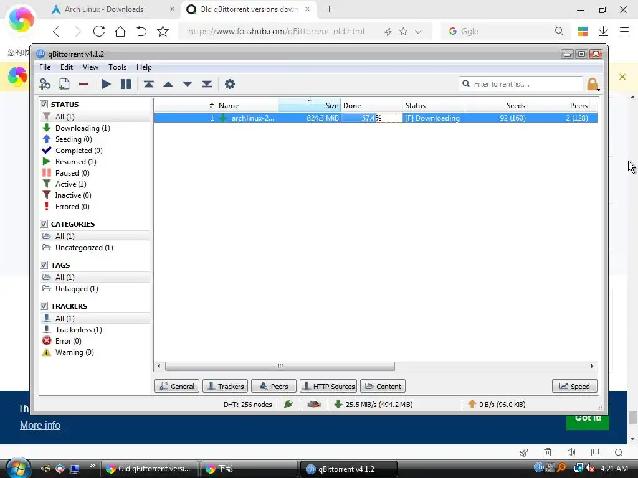
Task: Click the Pause toolbar button
Action: [x=126, y=84]
